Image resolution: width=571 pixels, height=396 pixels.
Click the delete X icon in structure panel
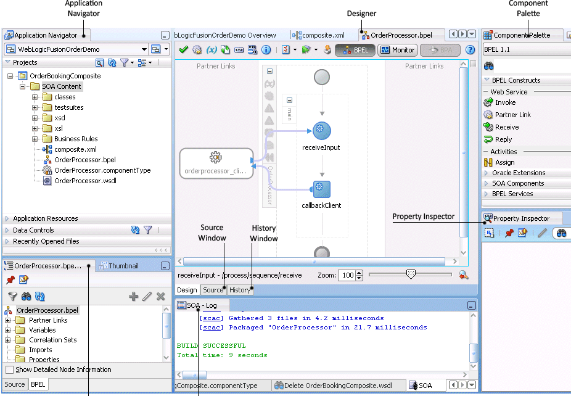pyautogui.click(x=160, y=296)
